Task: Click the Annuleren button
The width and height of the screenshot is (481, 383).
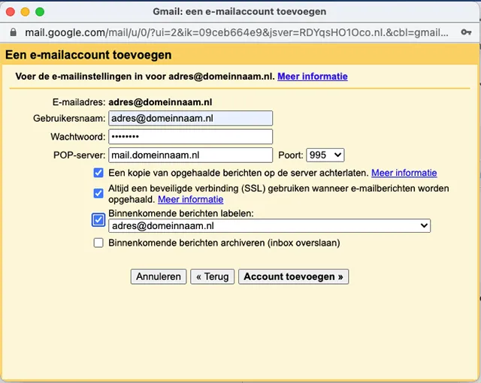Action: tap(159, 276)
